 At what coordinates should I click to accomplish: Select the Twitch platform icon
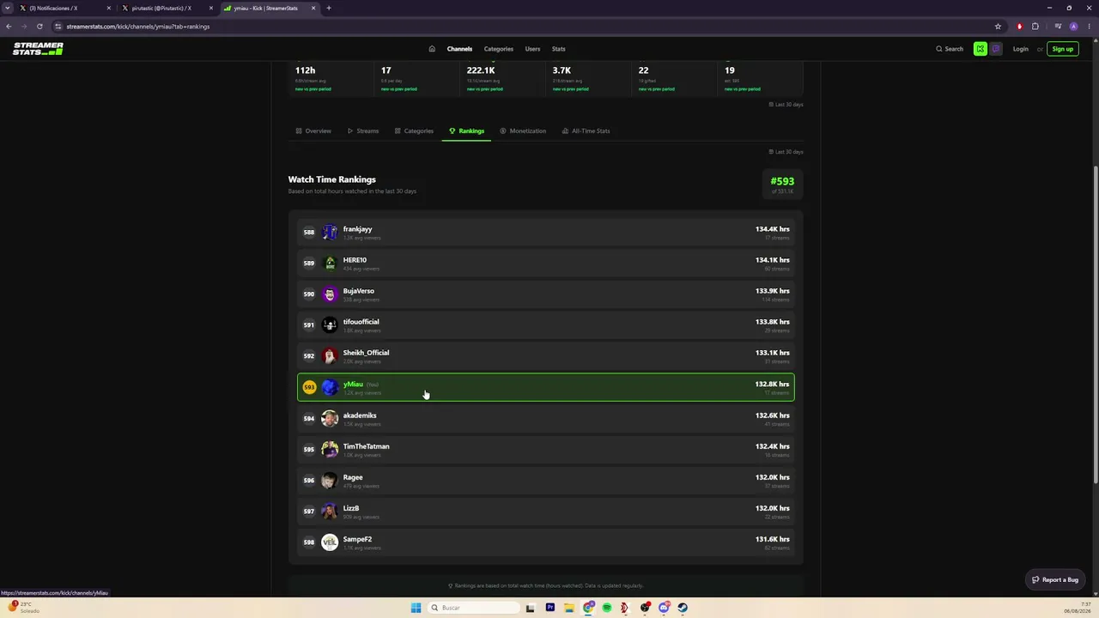coord(996,49)
